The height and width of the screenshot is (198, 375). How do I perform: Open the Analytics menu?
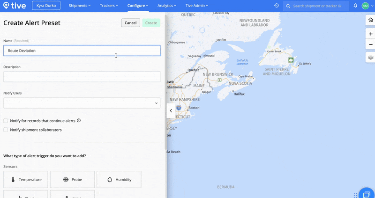(167, 6)
